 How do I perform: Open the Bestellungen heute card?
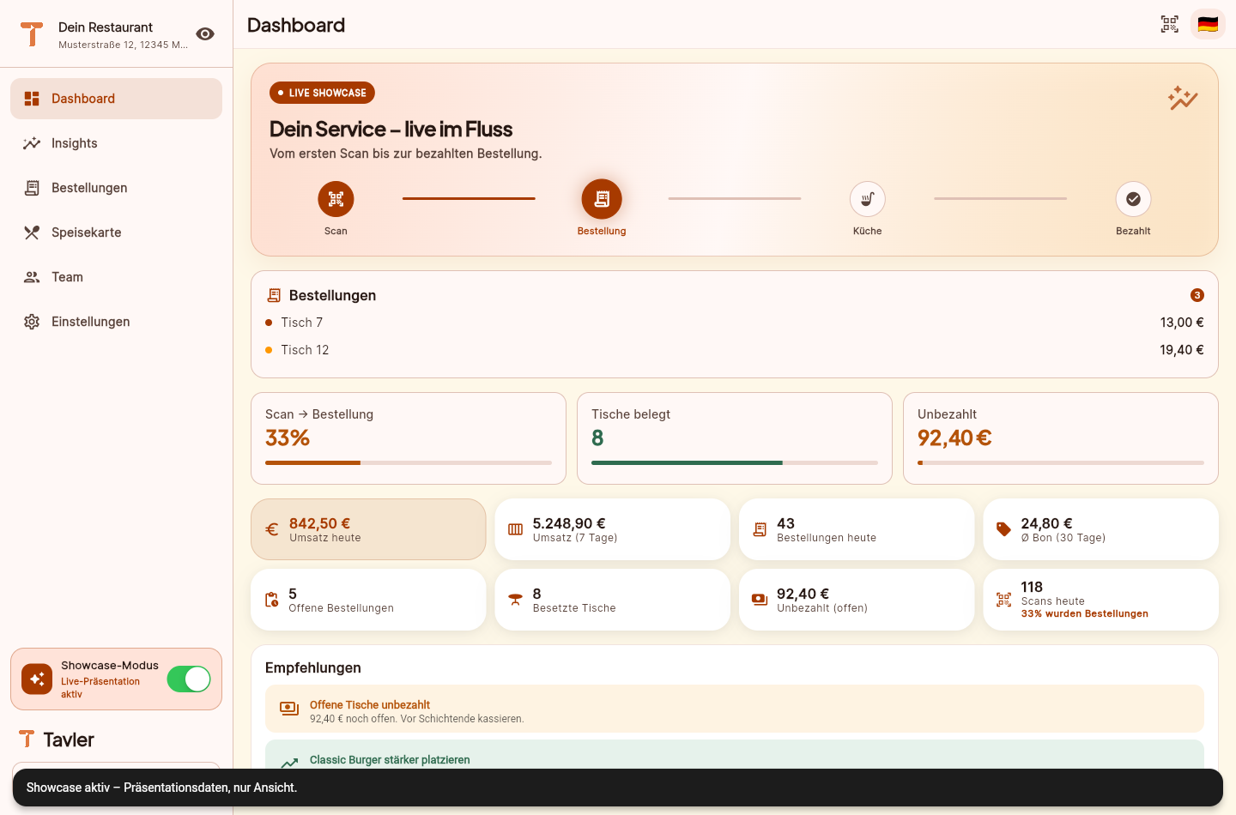[x=857, y=529]
